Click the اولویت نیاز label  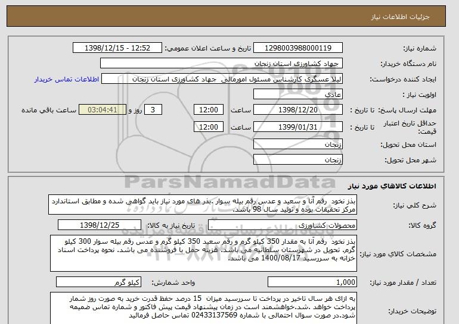click(420, 95)
